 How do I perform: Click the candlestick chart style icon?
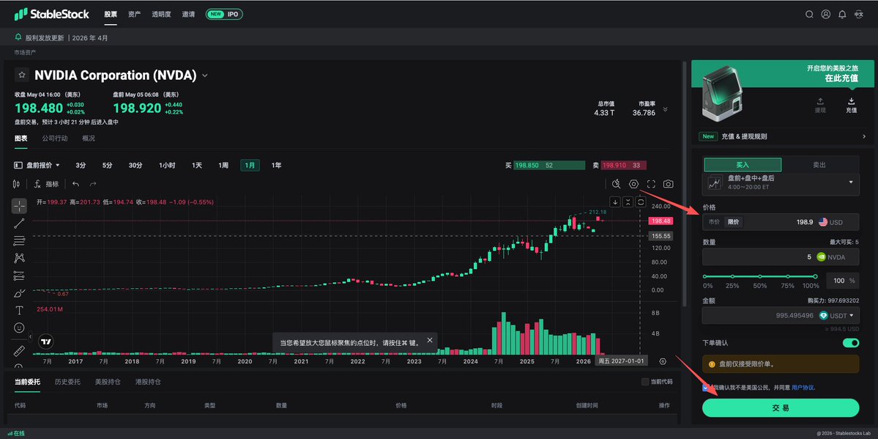point(16,184)
